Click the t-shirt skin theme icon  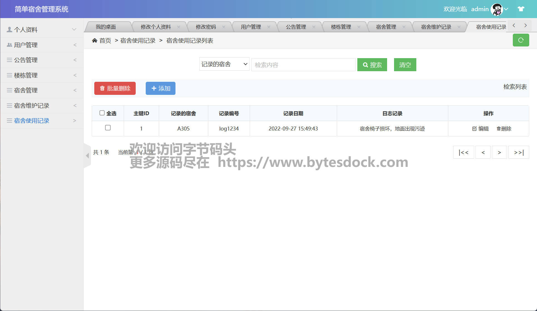click(521, 9)
